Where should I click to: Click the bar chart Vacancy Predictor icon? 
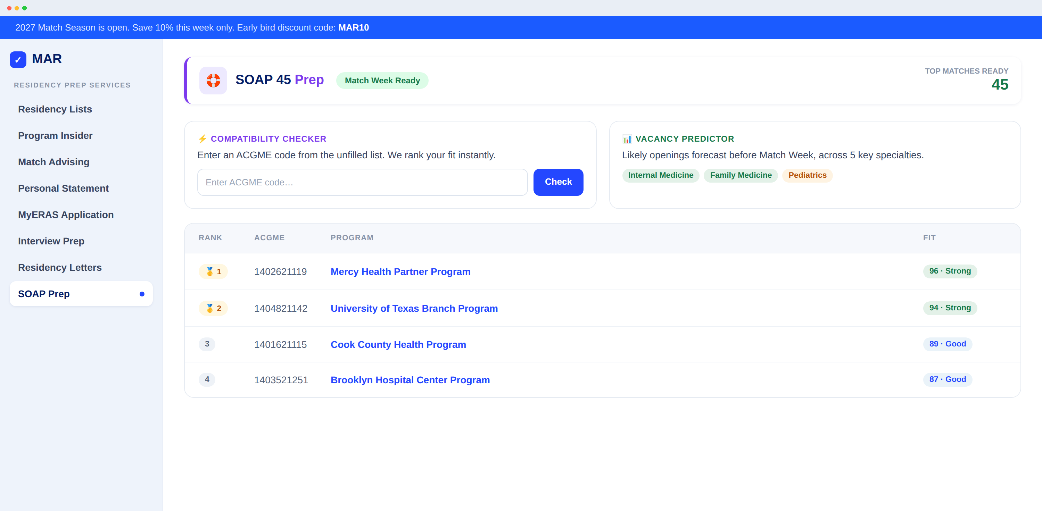tap(627, 139)
